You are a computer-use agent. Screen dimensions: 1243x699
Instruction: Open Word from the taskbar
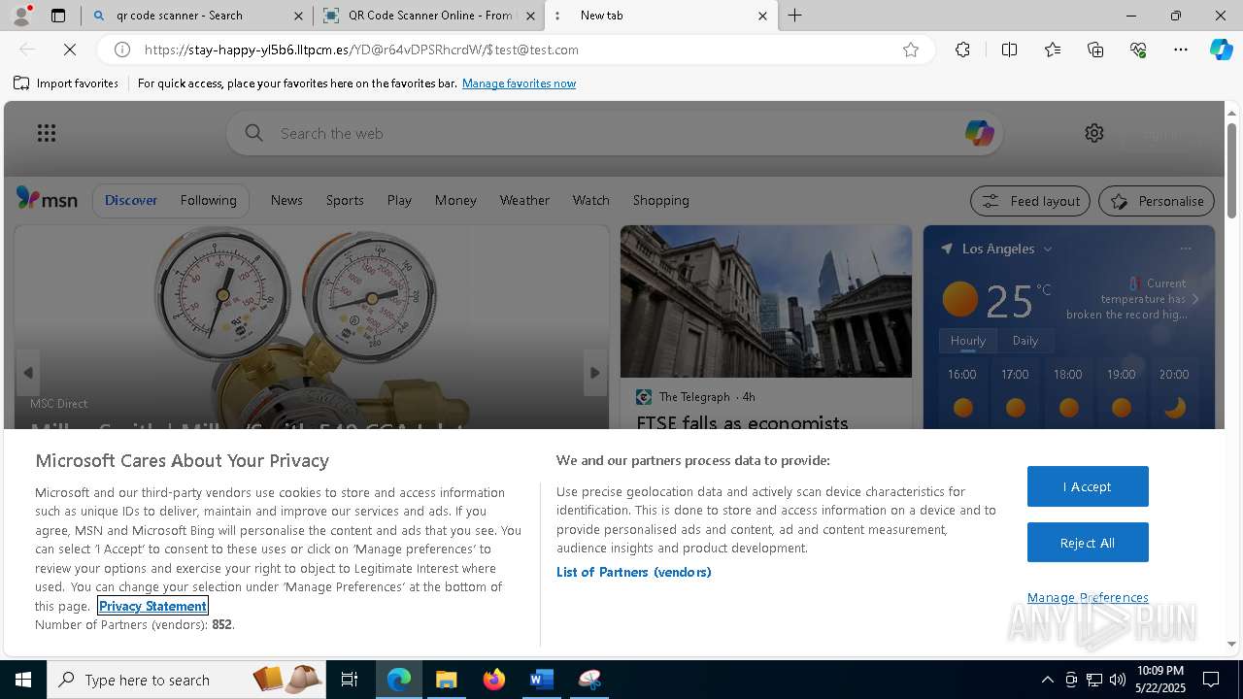541,680
